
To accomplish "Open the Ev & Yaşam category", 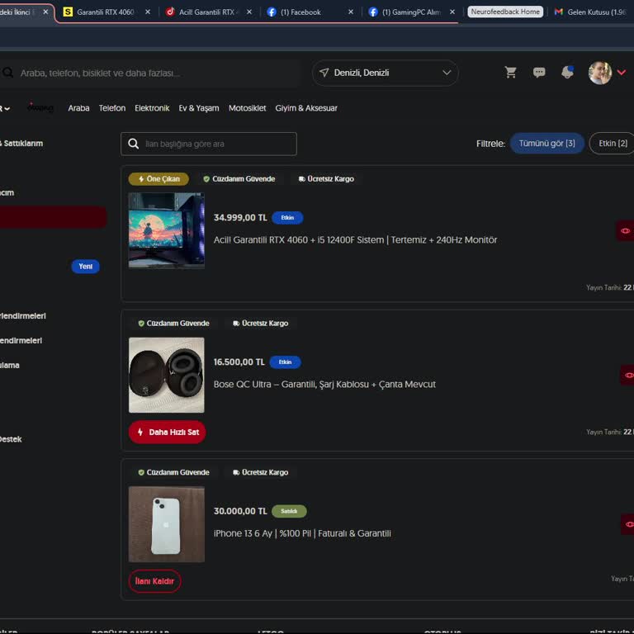I will coord(199,108).
